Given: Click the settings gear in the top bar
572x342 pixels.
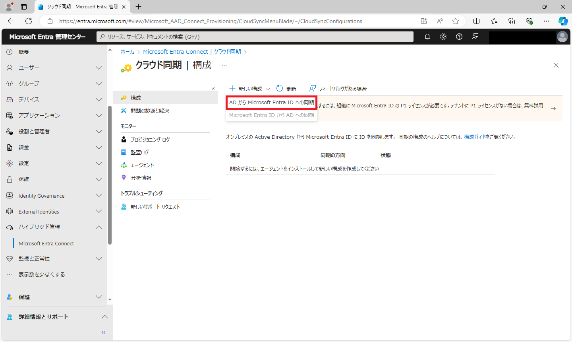Looking at the screenshot, I should (443, 37).
